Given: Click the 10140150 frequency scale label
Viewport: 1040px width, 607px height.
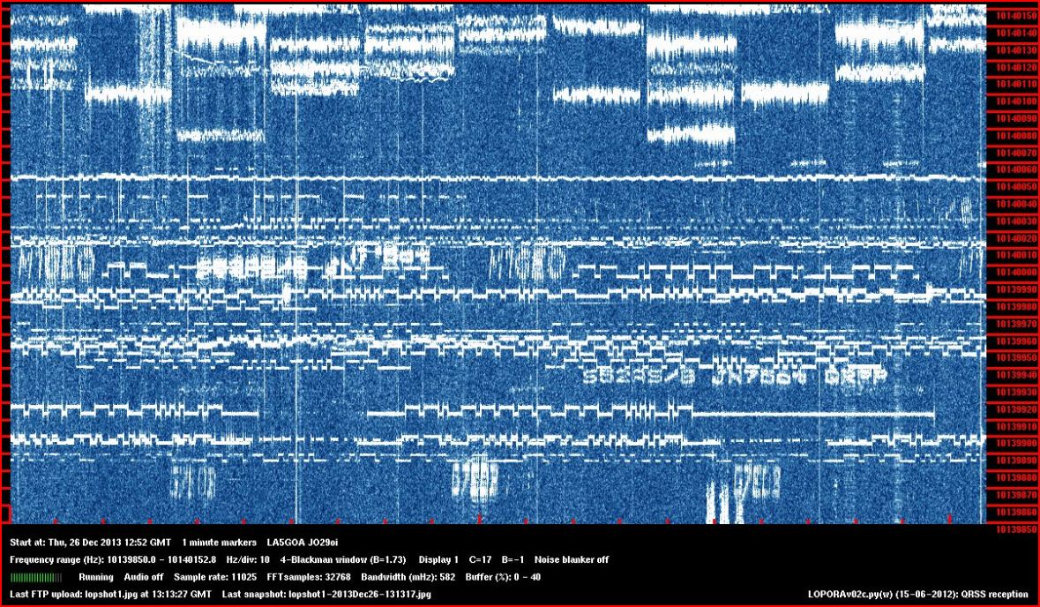Looking at the screenshot, I should [1012, 16].
